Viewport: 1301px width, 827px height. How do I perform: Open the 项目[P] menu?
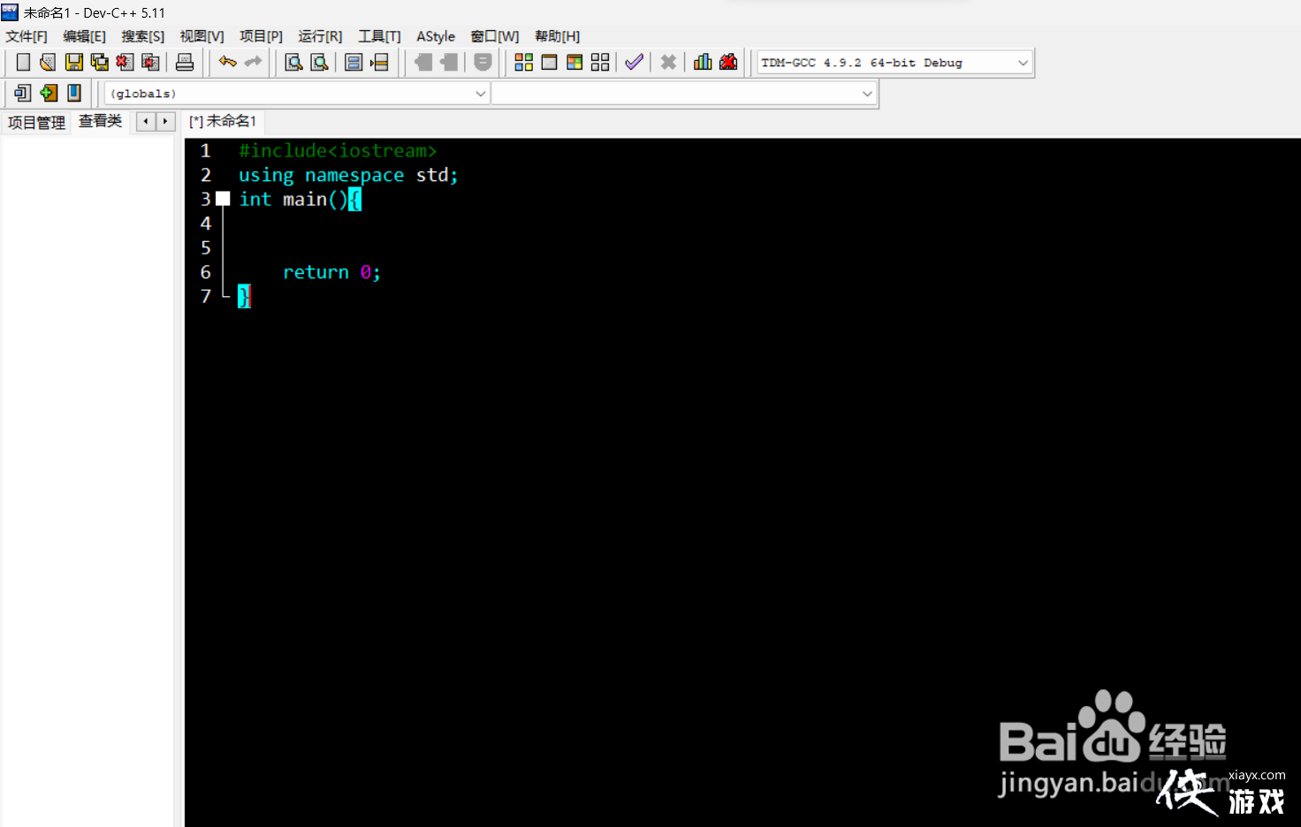tap(261, 36)
